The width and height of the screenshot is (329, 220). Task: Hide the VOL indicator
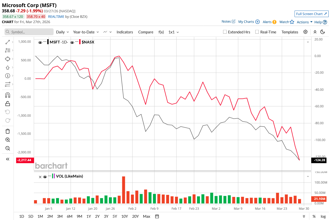45,177
